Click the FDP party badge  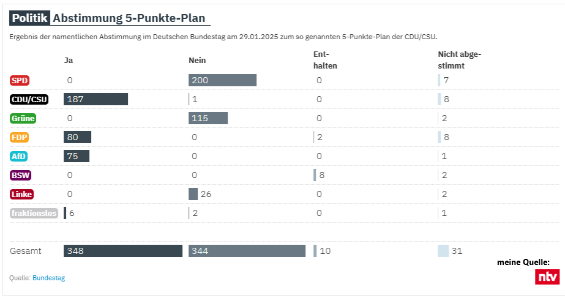(20, 138)
